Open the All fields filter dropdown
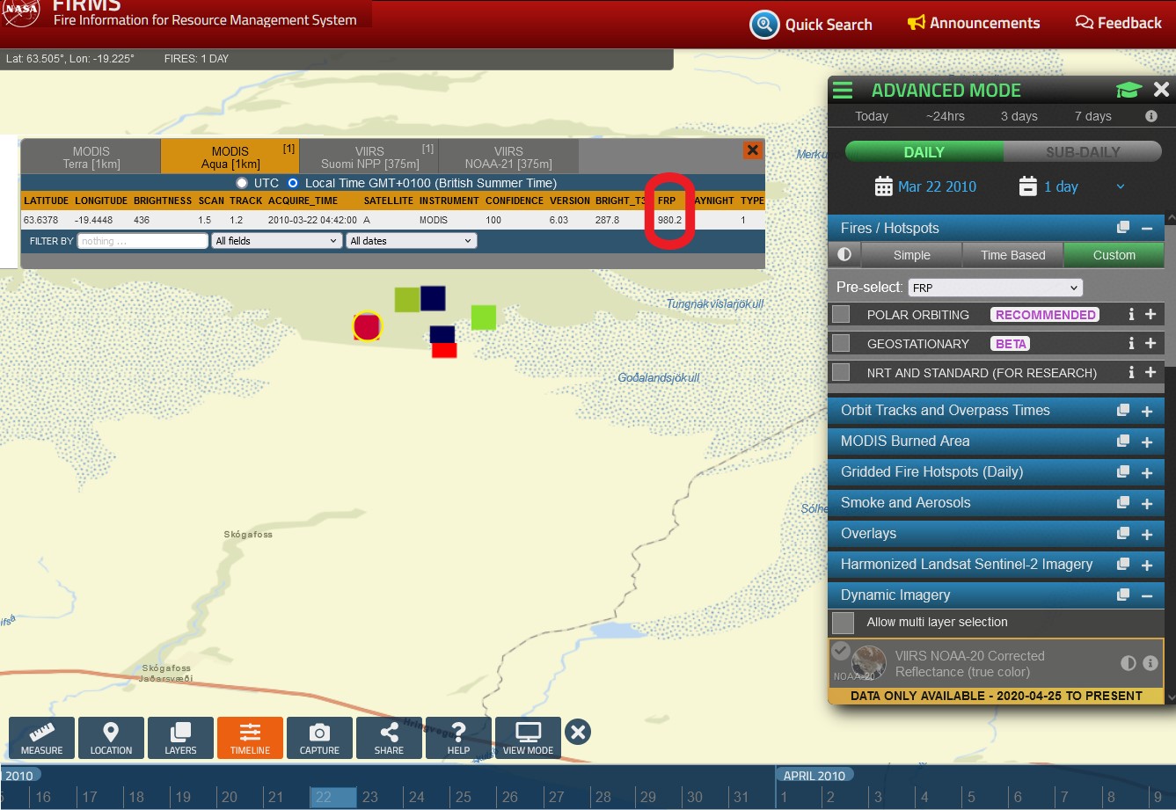 point(276,241)
